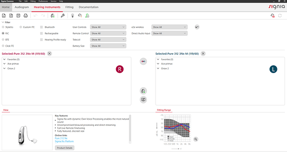Select the BTE radio button
Viewport: 287px width, 152px height.
(3, 39)
